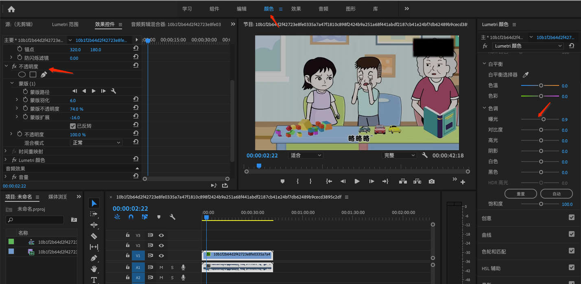Select the Slip tool
The width and height of the screenshot is (581, 284).
(94, 247)
